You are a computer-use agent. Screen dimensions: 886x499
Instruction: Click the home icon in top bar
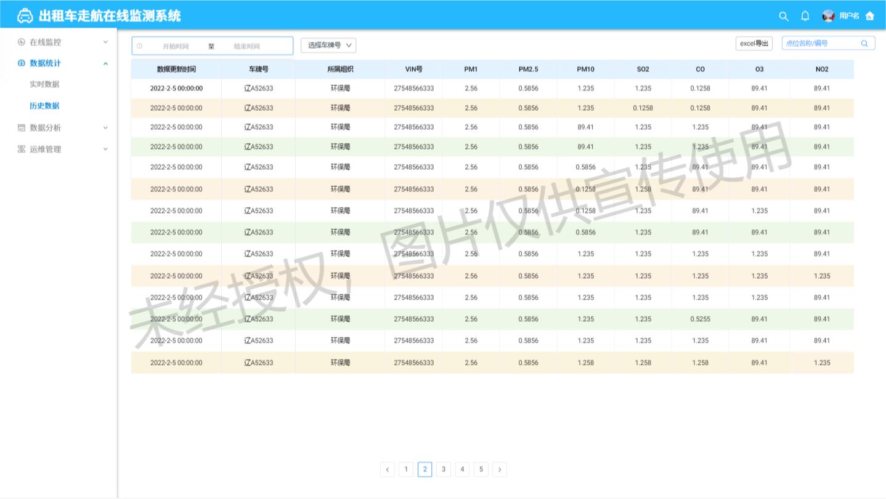pyautogui.click(x=870, y=17)
